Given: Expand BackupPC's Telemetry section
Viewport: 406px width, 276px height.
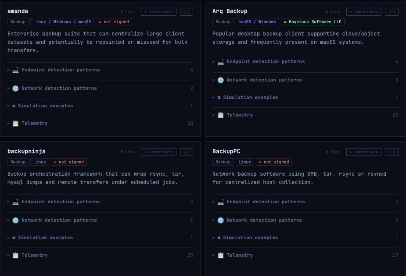Looking at the screenshot, I should click(x=240, y=255).
